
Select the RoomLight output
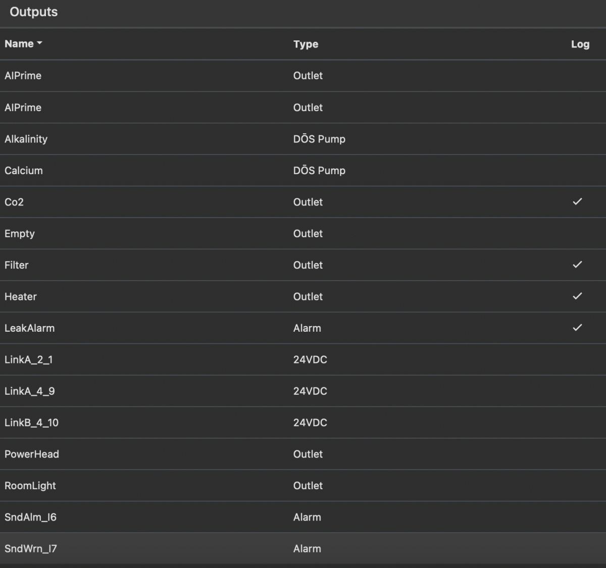click(x=30, y=486)
